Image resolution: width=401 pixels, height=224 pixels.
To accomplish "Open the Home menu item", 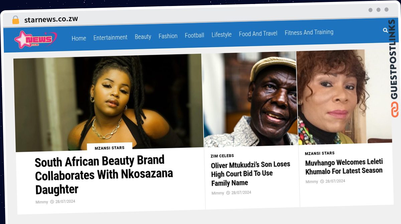I will 79,38.
